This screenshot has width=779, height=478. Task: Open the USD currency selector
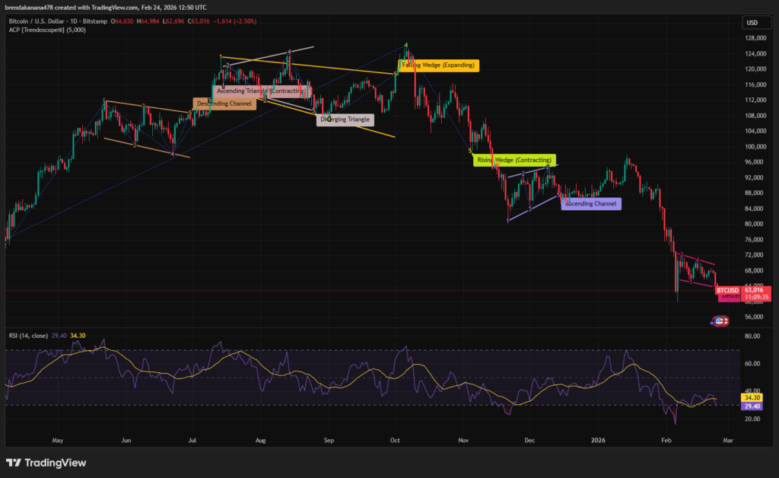[x=755, y=22]
